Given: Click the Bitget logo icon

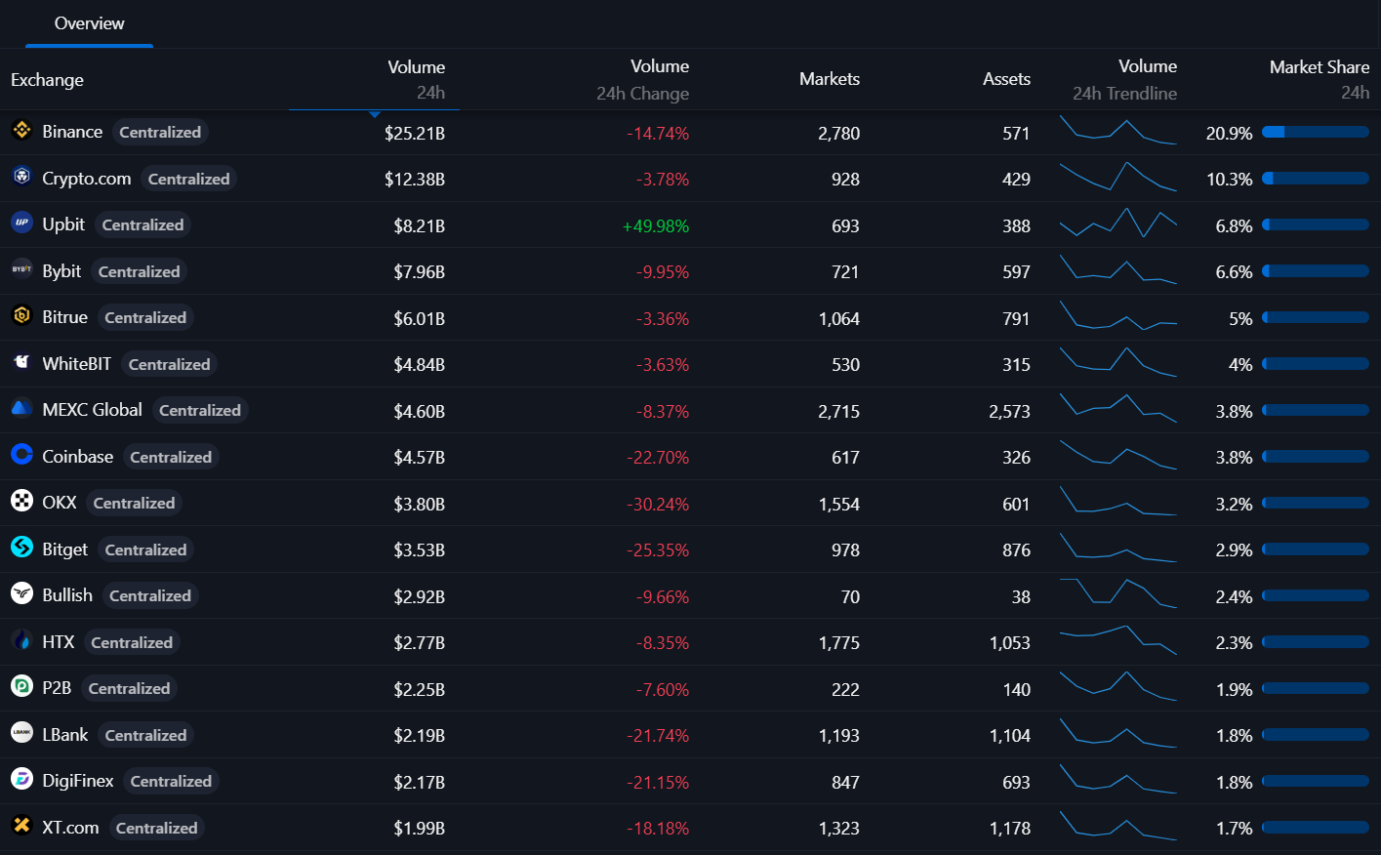Looking at the screenshot, I should coord(21,548).
